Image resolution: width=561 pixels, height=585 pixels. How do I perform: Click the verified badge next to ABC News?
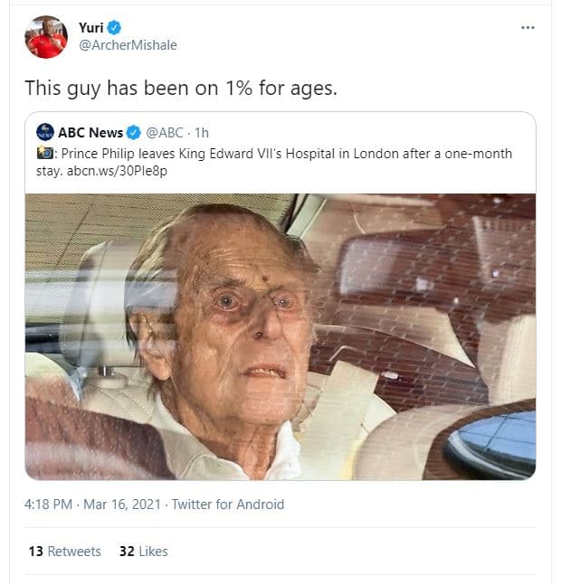134,134
